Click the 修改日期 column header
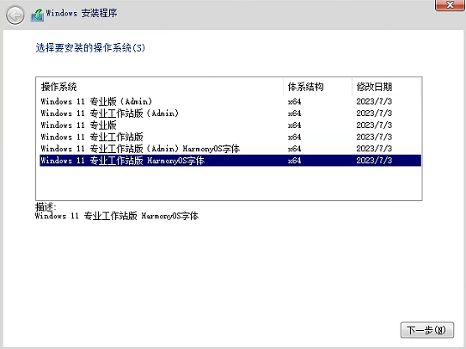 pos(386,87)
